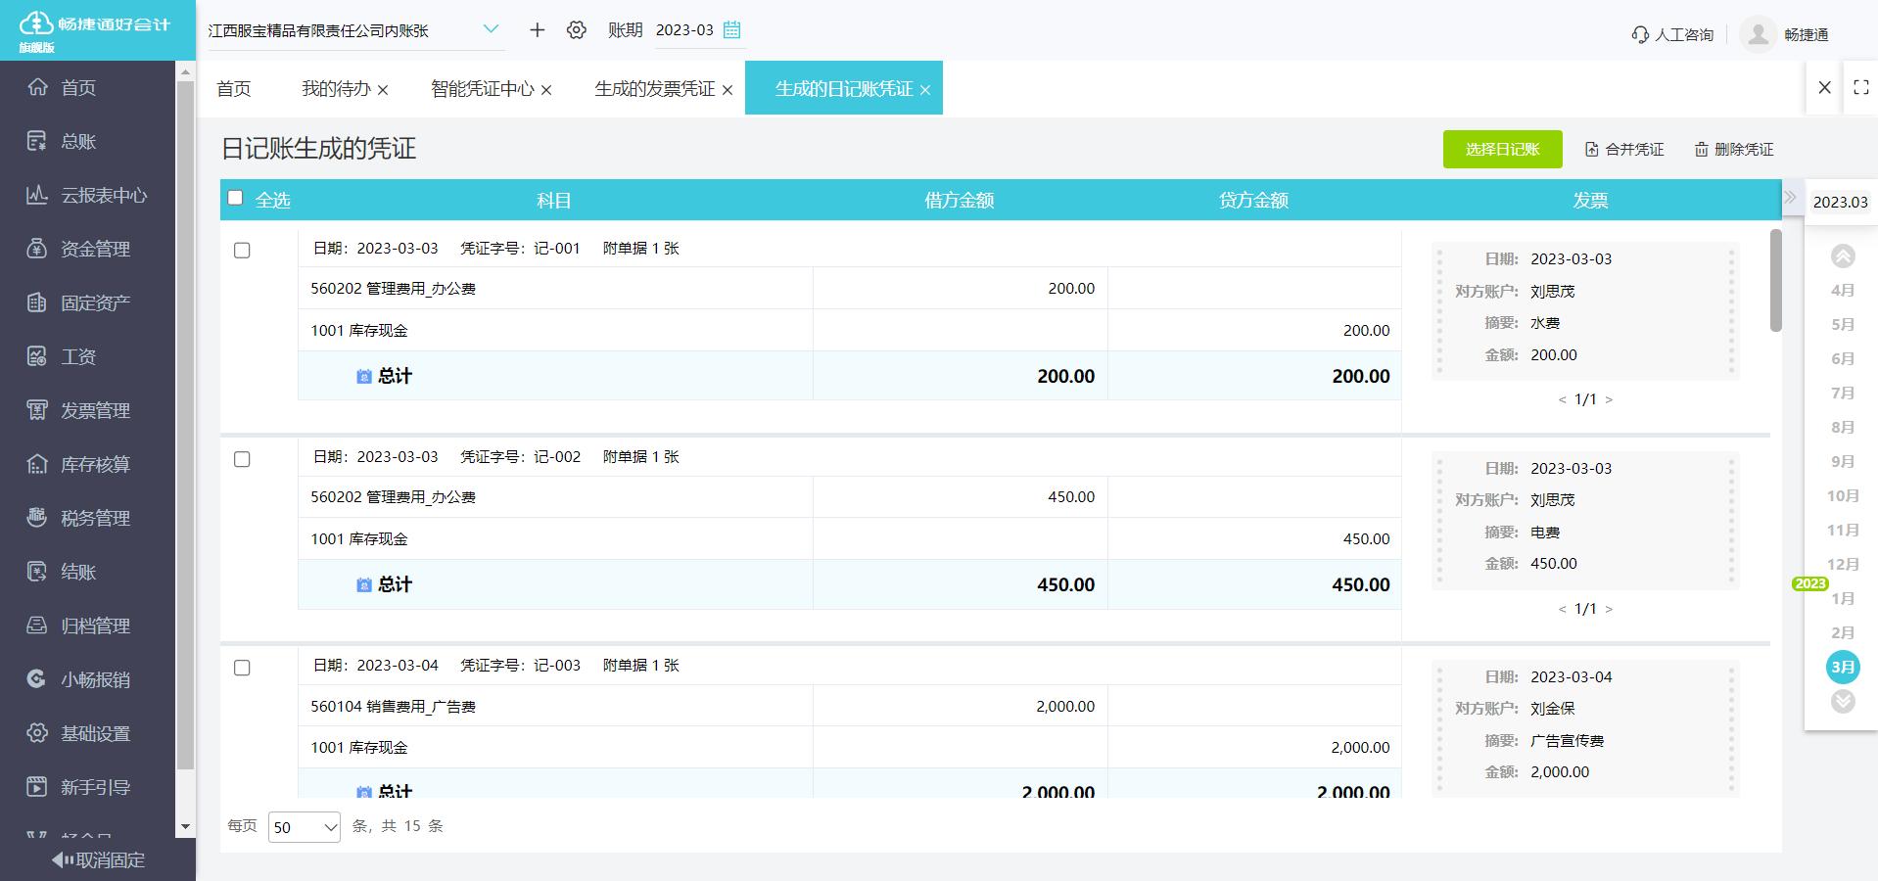Open 税务管理 from the sidebar

[x=95, y=518]
